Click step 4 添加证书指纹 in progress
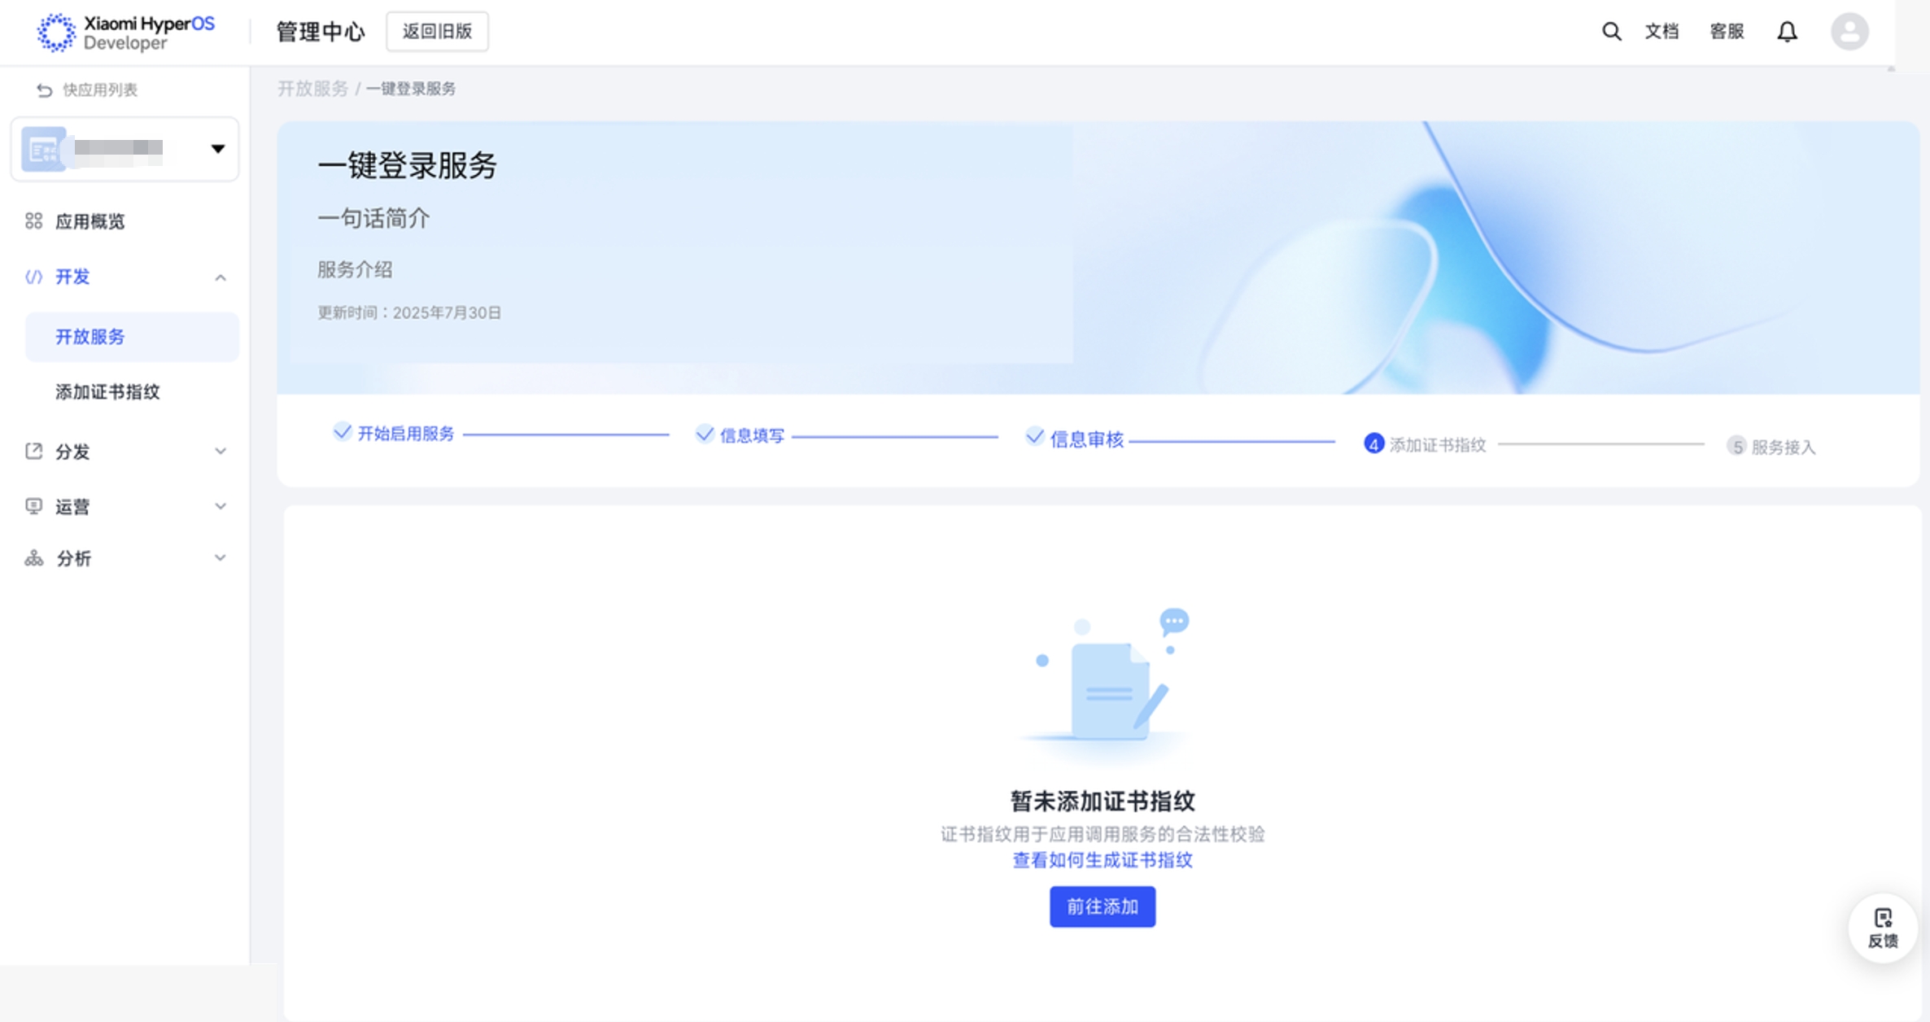Image resolution: width=1930 pixels, height=1022 pixels. click(1425, 444)
